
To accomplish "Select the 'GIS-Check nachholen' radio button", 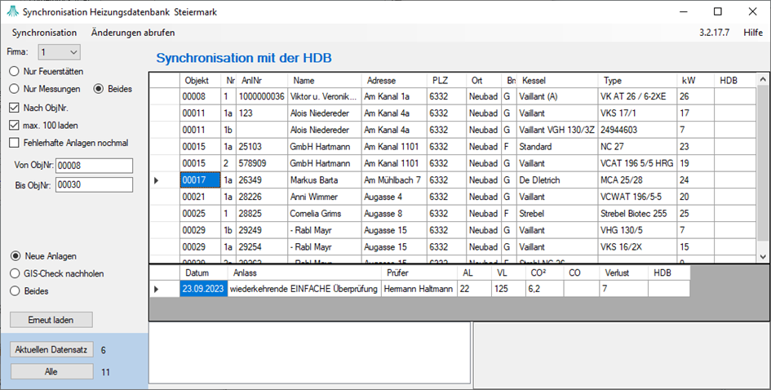I will pos(14,273).
